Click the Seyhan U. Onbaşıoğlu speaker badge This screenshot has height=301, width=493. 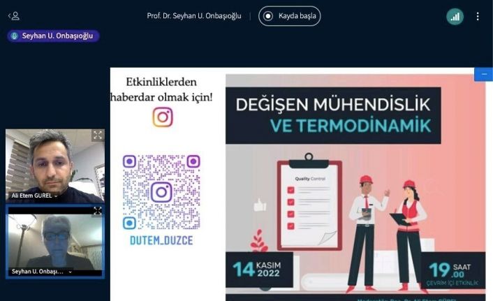click(x=53, y=36)
